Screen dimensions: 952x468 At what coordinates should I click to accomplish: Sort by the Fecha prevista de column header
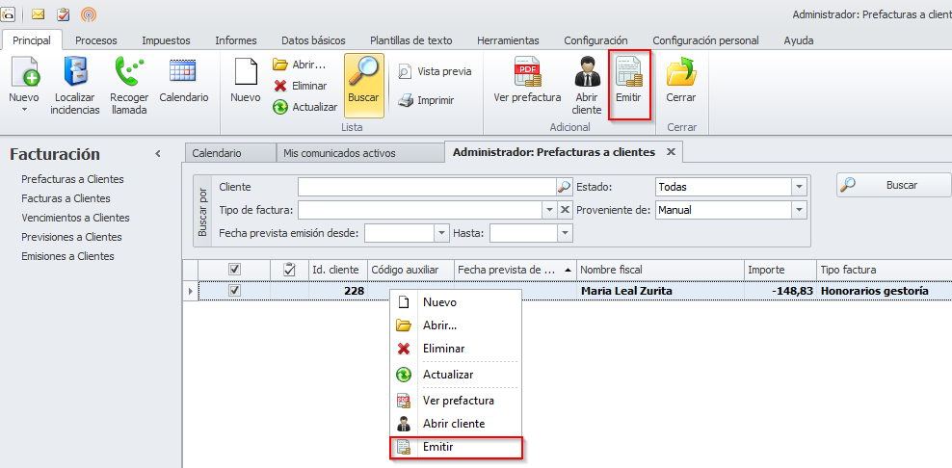pos(516,270)
